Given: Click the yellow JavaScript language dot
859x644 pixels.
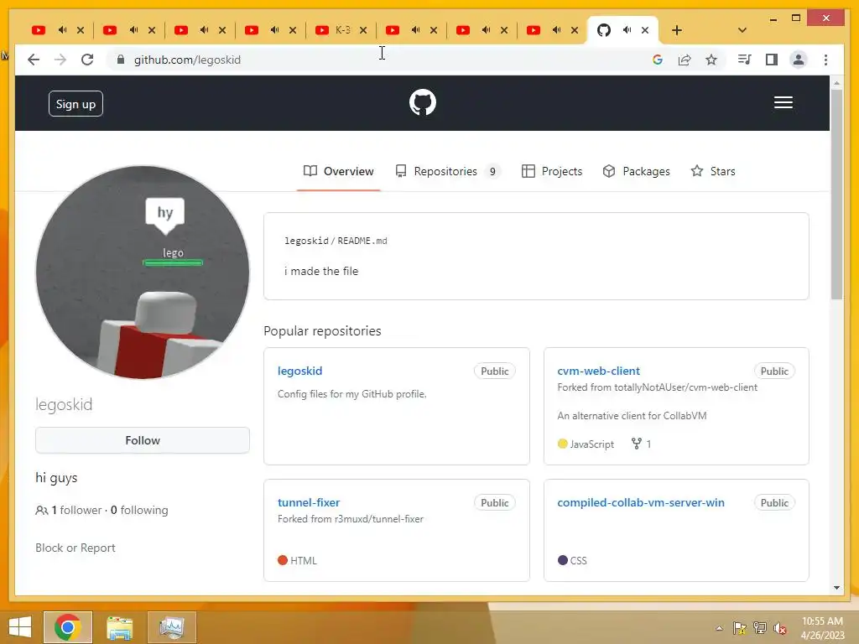Looking at the screenshot, I should click(x=562, y=444).
